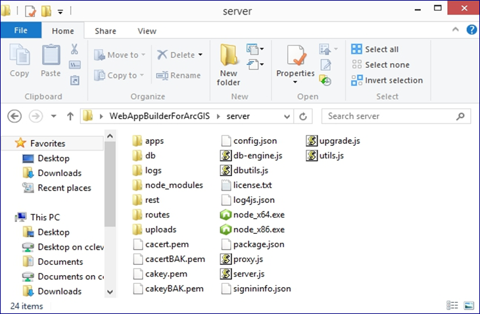
Task: Click the Copy clipboard icon
Action: point(20,55)
